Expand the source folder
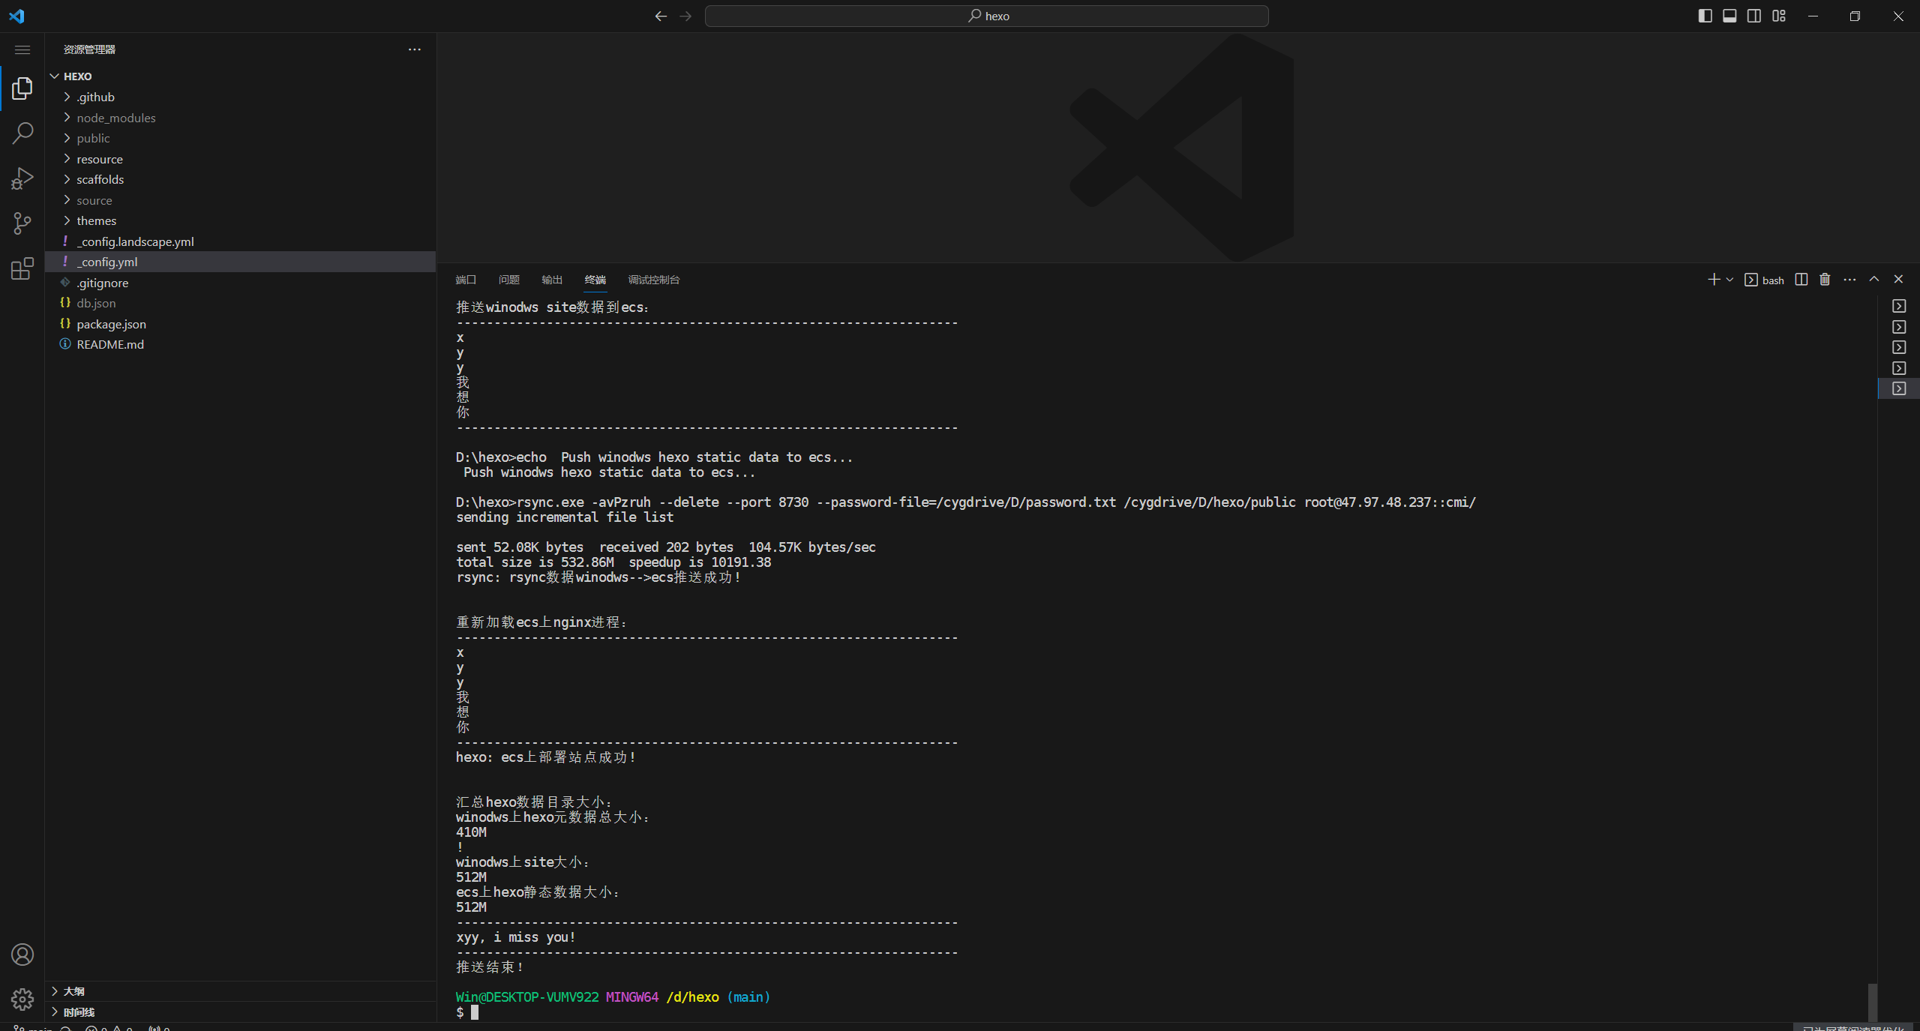The height and width of the screenshot is (1031, 1920). click(240, 200)
